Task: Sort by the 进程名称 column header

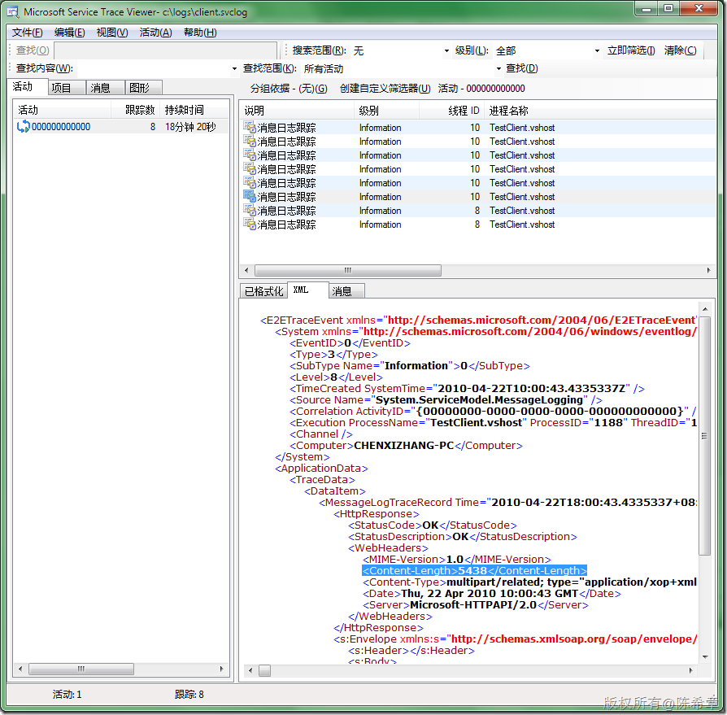Action: pyautogui.click(x=599, y=111)
